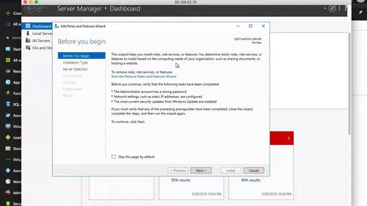This screenshot has width=367, height=206.
Task: Open the All resources grid icon
Action: [x=8, y=60]
